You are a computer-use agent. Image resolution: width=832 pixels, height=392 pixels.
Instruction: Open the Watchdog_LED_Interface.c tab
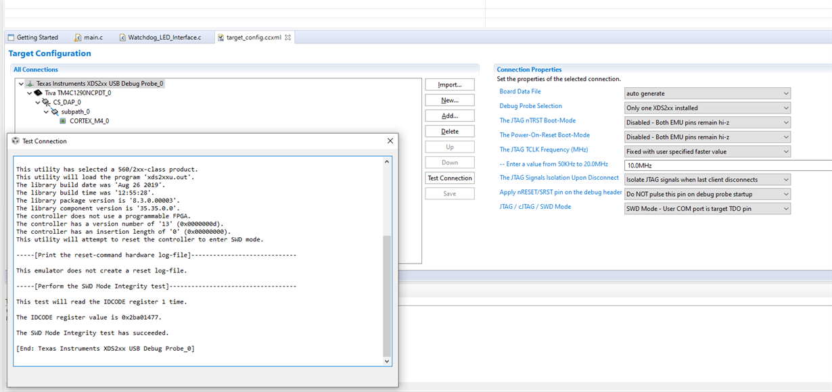point(160,37)
